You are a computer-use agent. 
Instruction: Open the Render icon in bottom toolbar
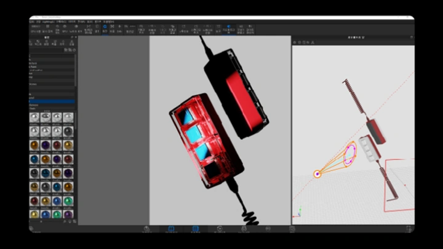292,229
